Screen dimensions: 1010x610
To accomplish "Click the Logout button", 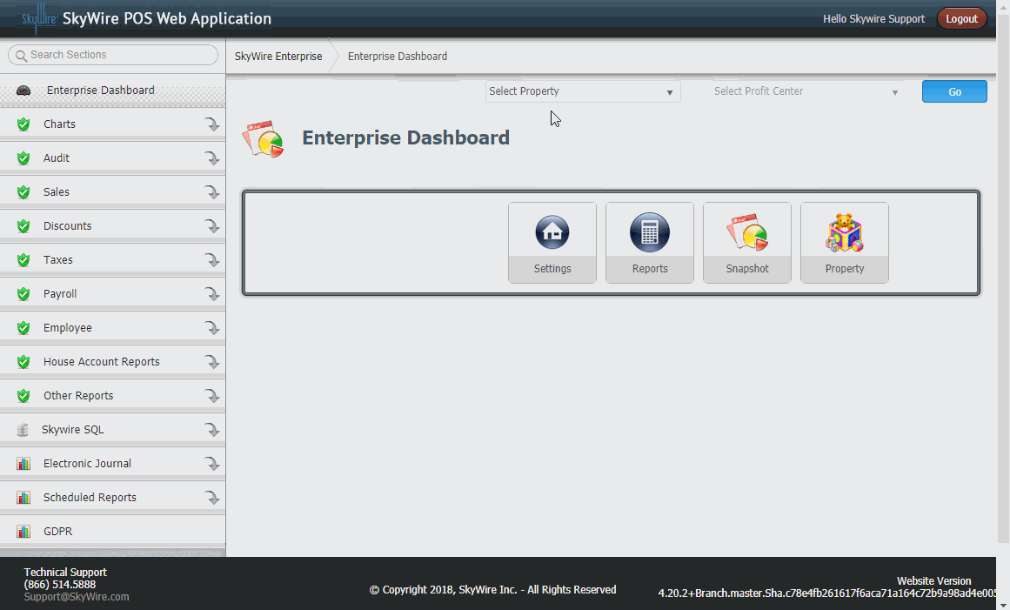I will 961,18.
